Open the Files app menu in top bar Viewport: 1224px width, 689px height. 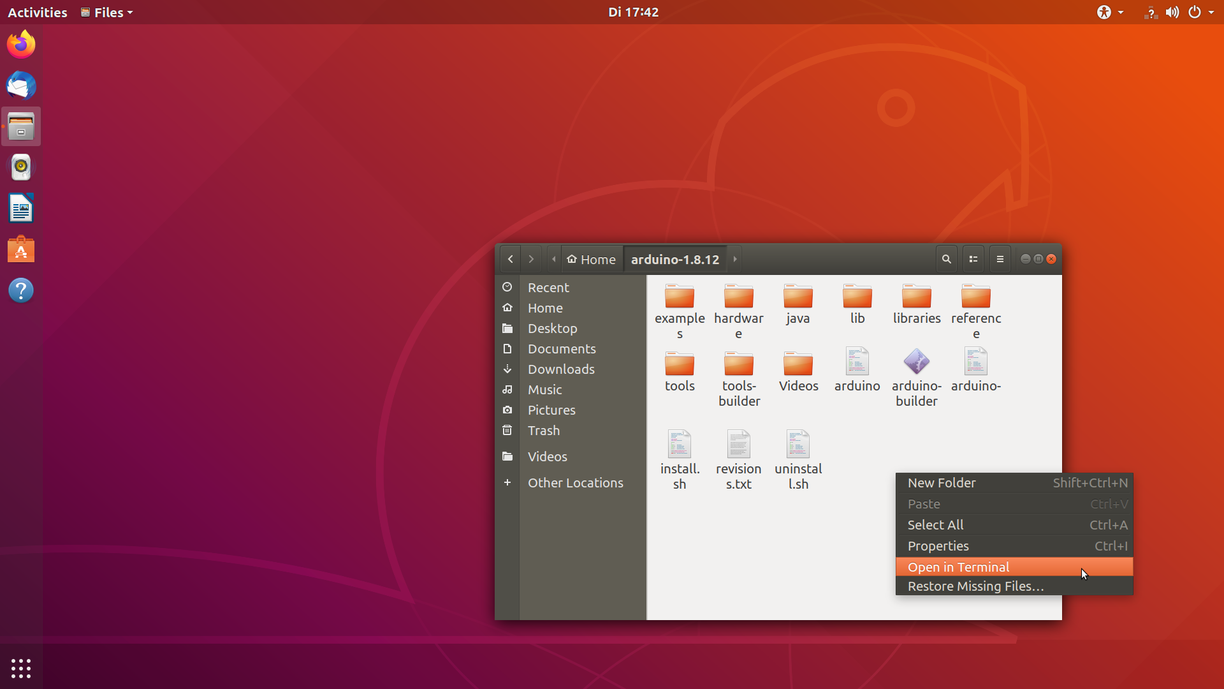[107, 12]
